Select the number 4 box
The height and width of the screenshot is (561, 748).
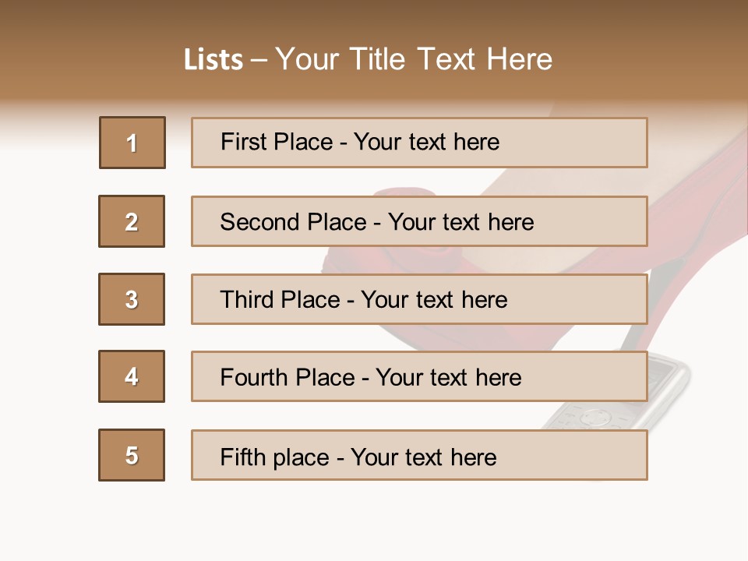coord(132,376)
